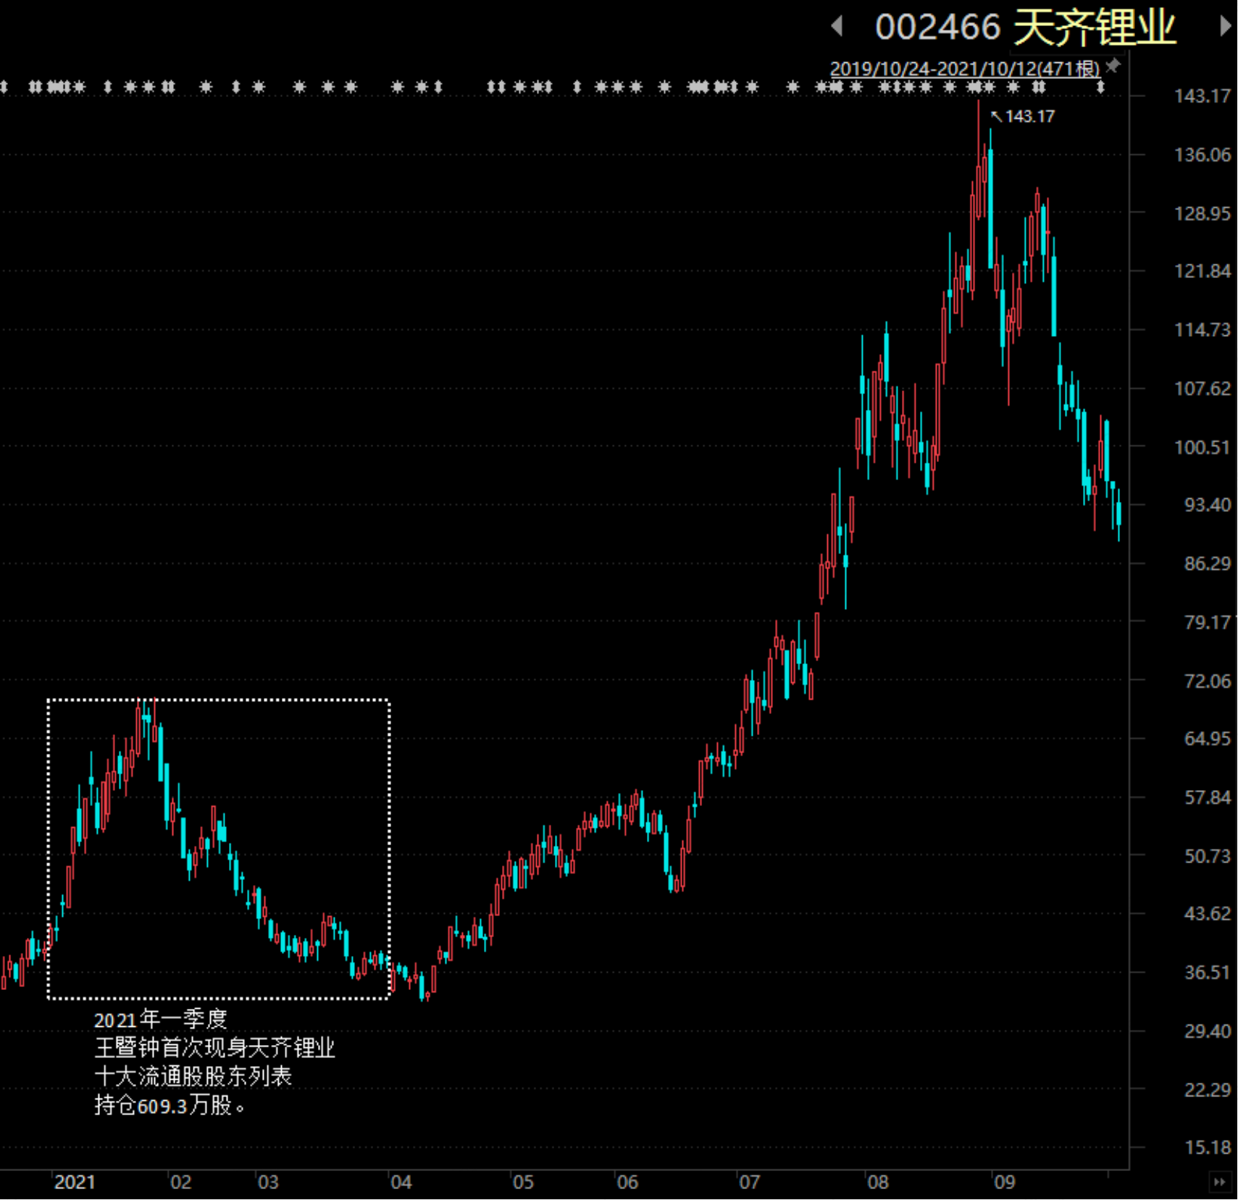Click the last event marker in top row
This screenshot has height=1200, width=1238.
pos(1100,88)
